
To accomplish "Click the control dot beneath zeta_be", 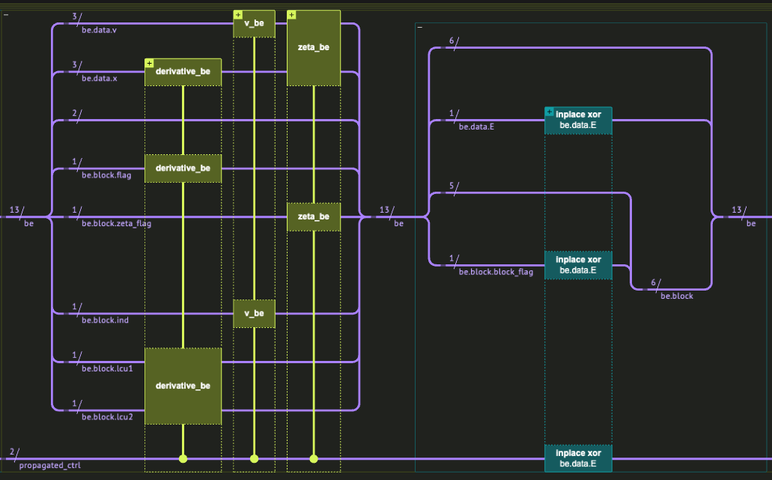I will (x=314, y=458).
